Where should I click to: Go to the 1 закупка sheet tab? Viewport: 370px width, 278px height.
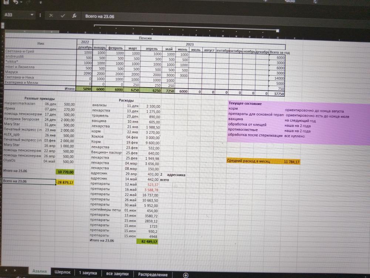[88, 273]
